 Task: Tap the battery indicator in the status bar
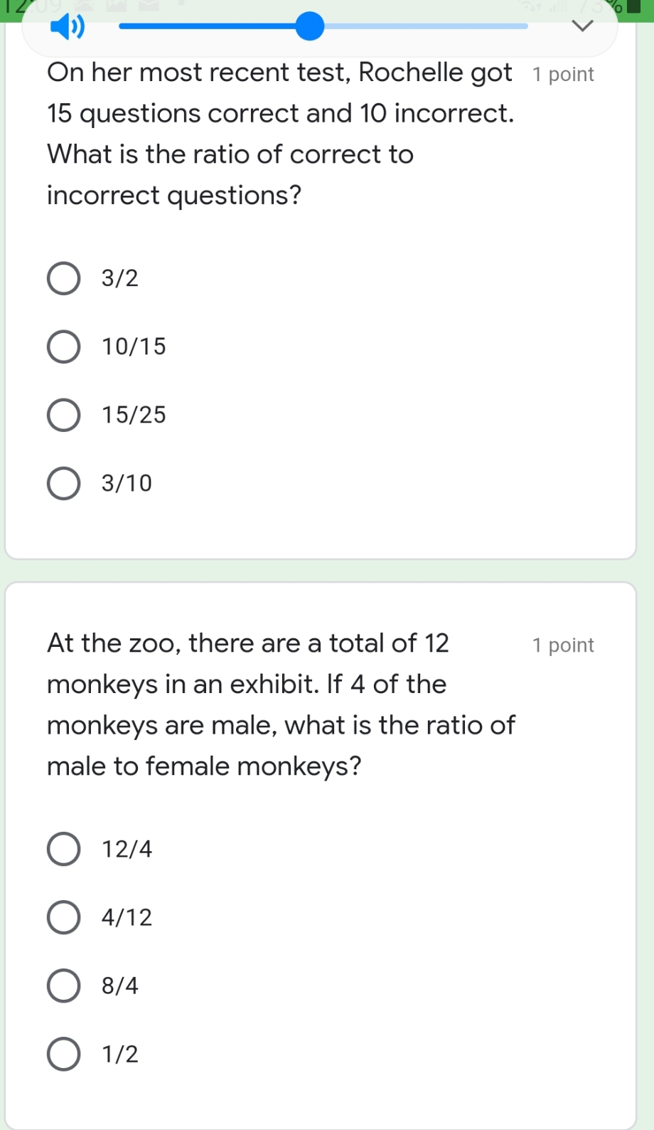pos(635,7)
